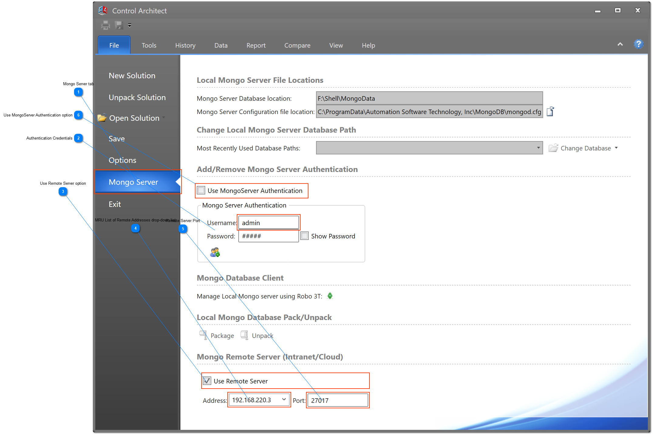Viewport: 653px width, 435px height.
Task: Launch Robo 3T via the green icon
Action: pyautogui.click(x=330, y=296)
